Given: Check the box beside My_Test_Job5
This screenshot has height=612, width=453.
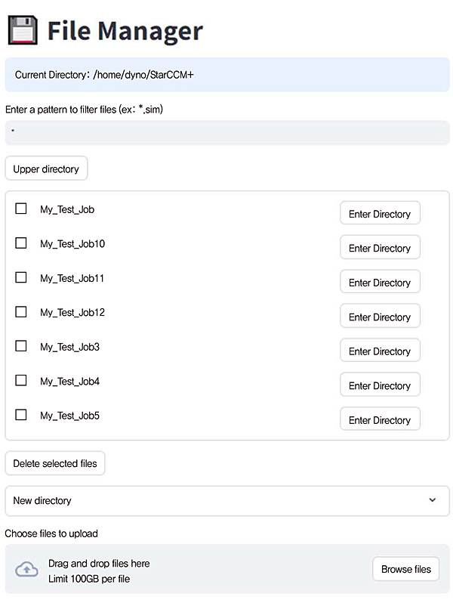Looking at the screenshot, I should tap(21, 415).
